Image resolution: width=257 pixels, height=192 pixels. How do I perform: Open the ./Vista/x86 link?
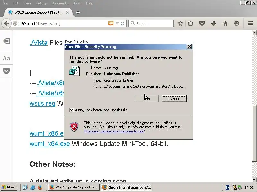tap(50, 83)
